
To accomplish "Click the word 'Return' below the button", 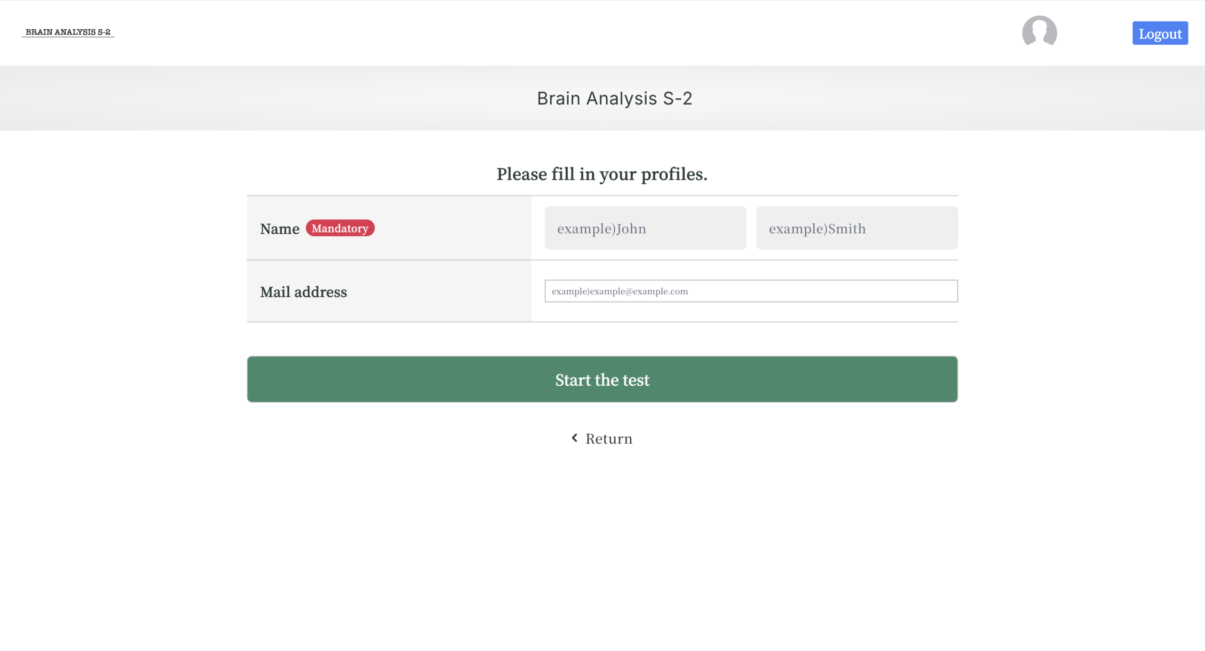I will pos(609,439).
